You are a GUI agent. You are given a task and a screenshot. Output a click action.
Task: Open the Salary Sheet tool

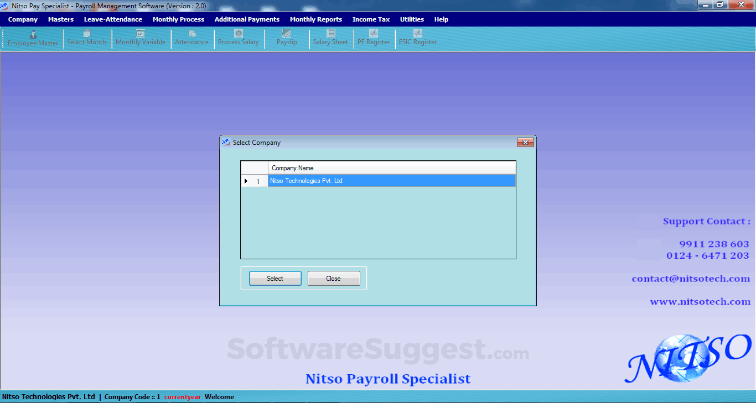point(330,38)
